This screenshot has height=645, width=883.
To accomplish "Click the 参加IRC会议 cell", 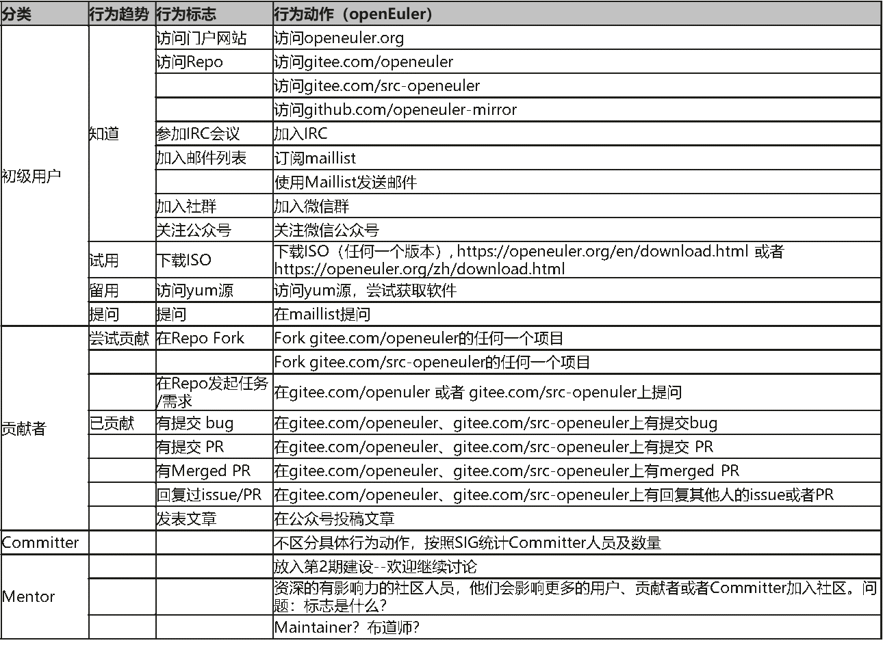I will tap(199, 134).
